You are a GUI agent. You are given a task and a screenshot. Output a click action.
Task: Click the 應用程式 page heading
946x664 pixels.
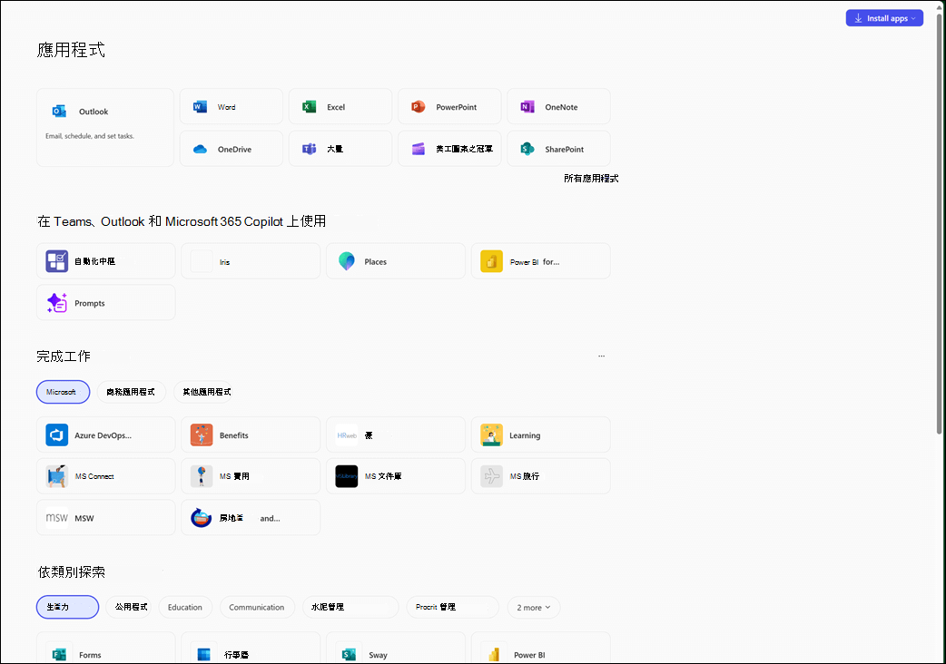[x=71, y=50]
